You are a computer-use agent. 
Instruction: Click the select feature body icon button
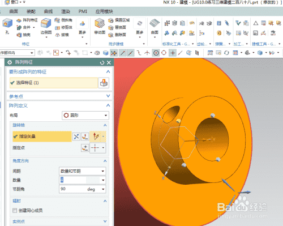pos(104,83)
